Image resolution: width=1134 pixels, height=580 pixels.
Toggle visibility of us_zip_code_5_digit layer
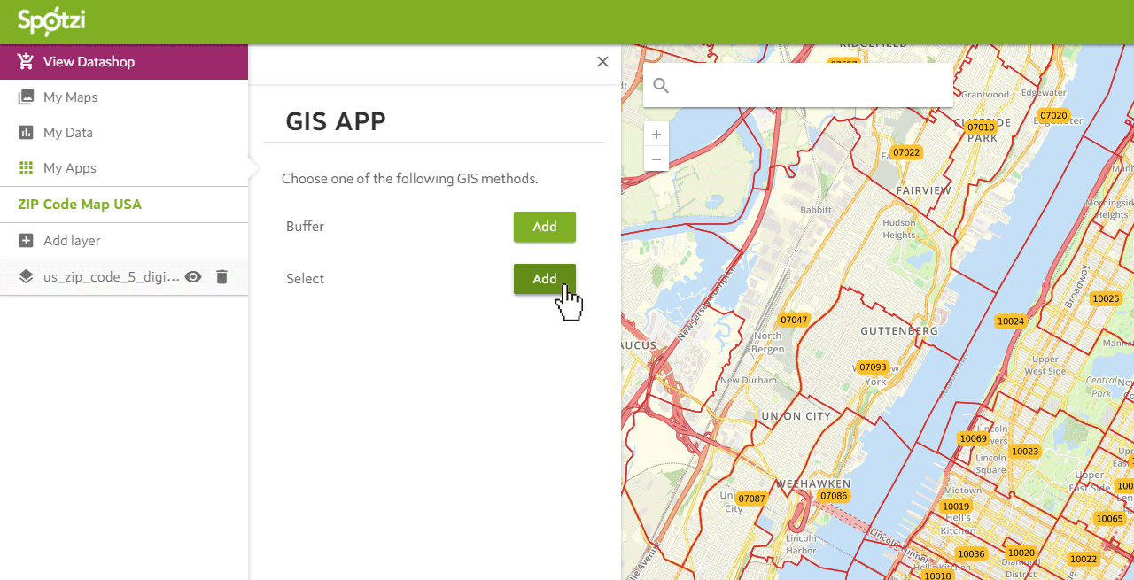tap(193, 277)
